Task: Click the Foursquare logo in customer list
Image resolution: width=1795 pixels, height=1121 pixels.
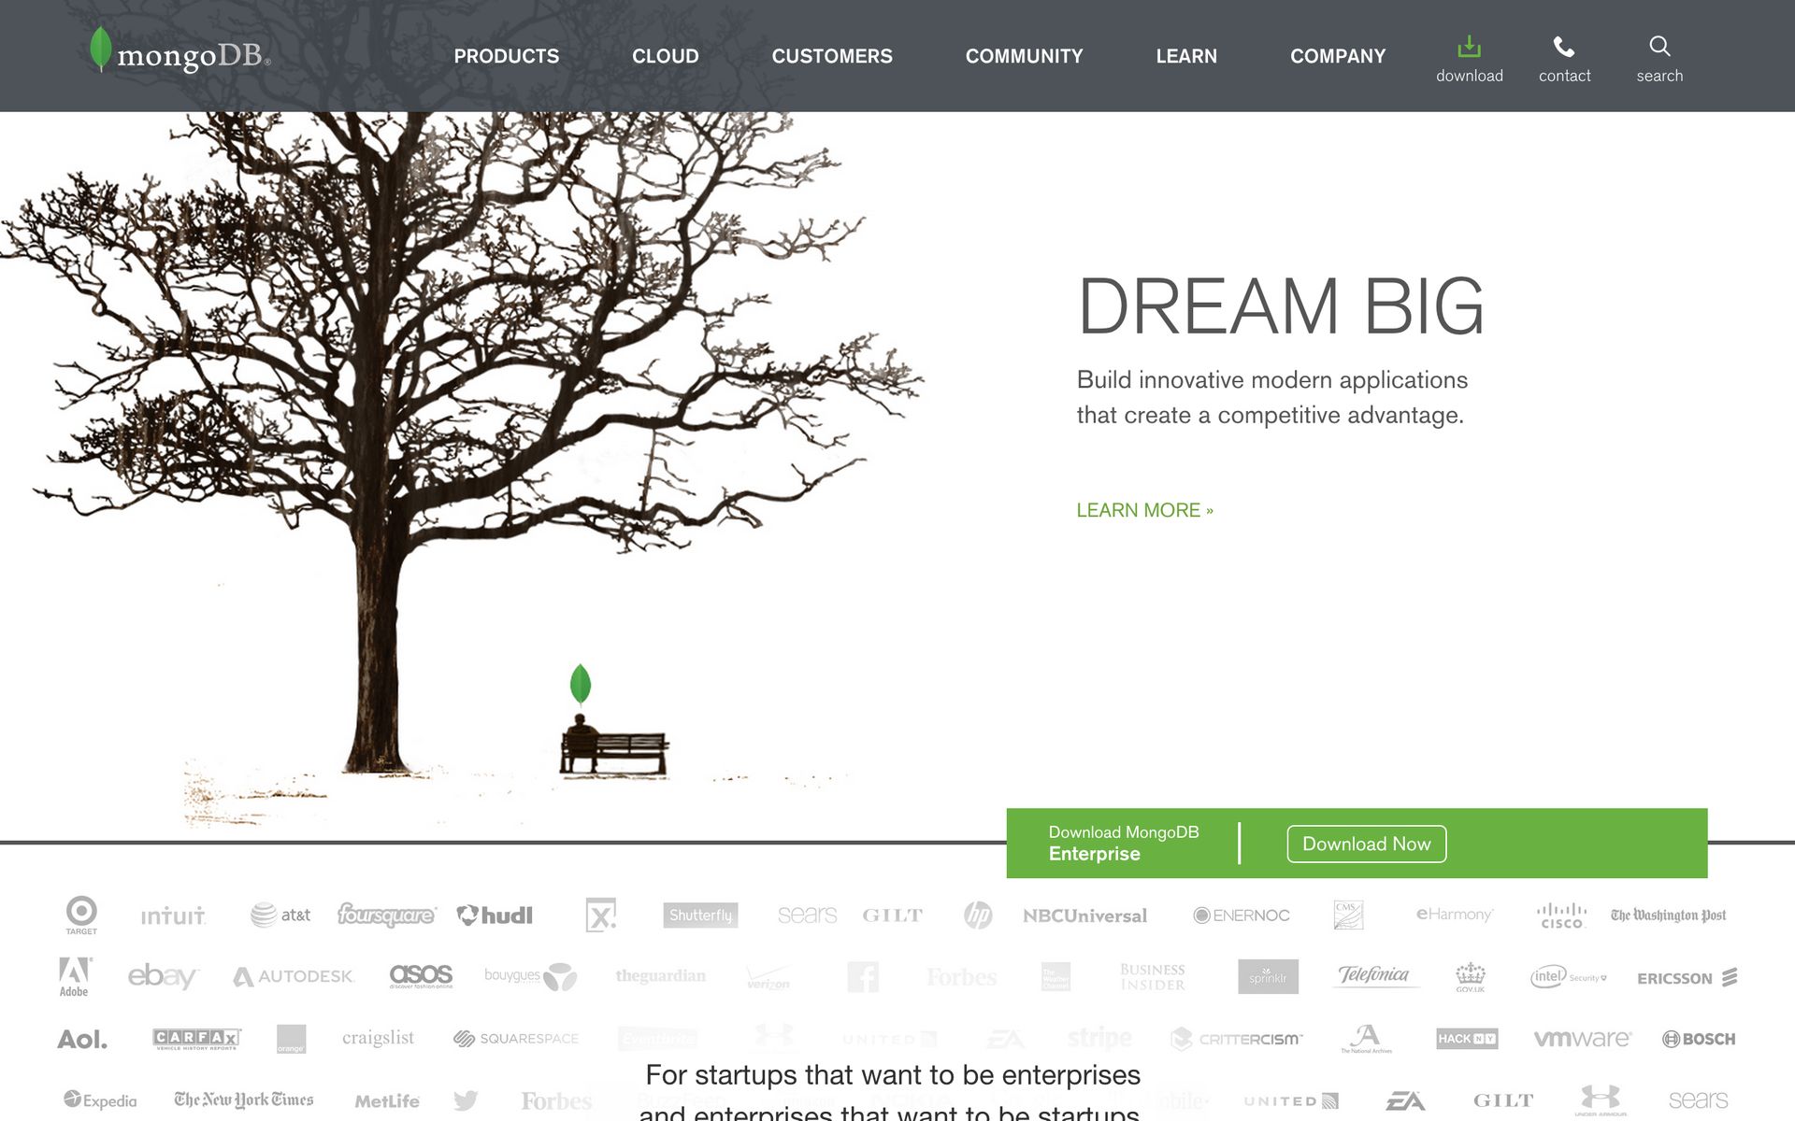Action: (385, 915)
